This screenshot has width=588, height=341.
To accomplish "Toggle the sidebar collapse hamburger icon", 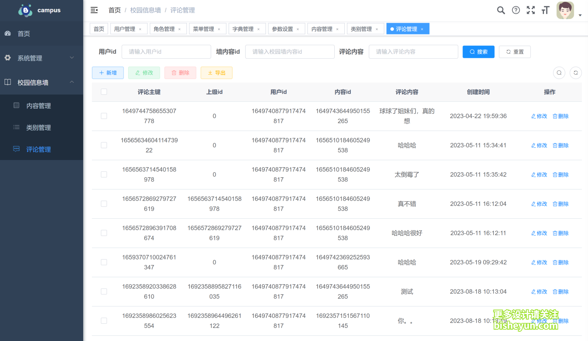I will click(x=94, y=10).
